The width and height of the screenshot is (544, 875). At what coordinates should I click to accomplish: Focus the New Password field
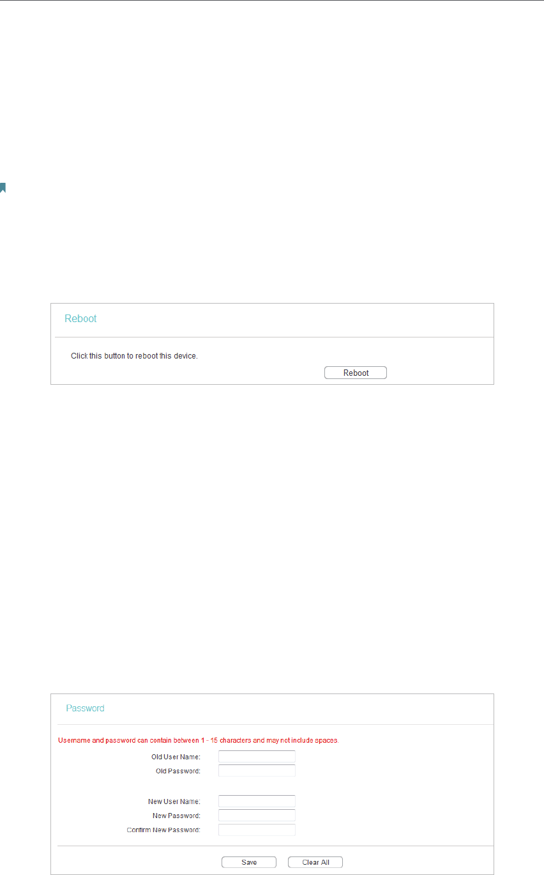click(x=257, y=816)
